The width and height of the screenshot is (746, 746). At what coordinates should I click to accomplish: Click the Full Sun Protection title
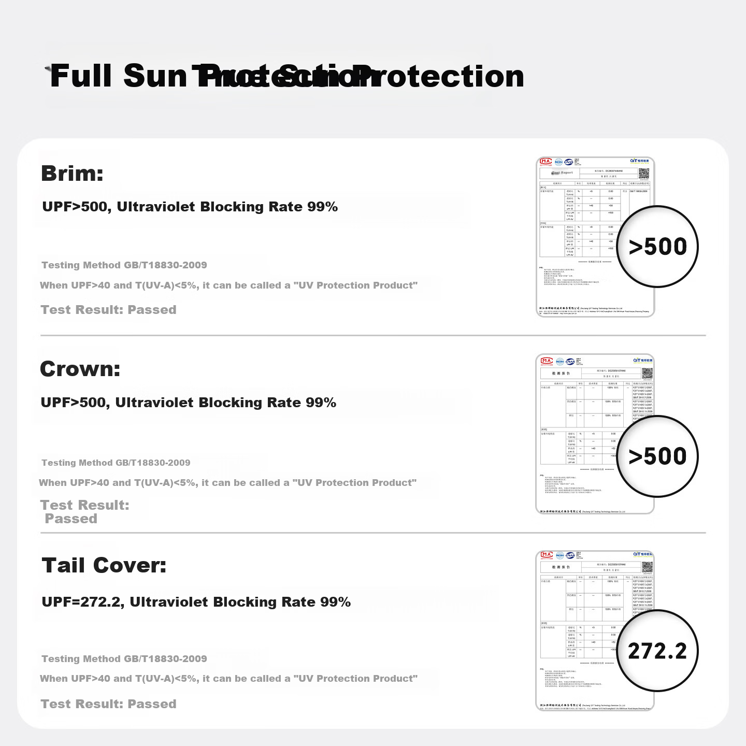(x=286, y=76)
